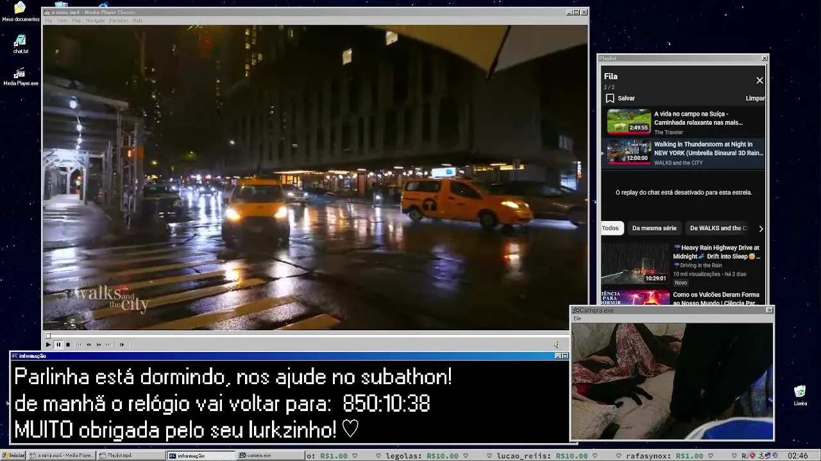Open the Play menu in Media Player Classic
Screen dimensions: 821x461
coord(76,20)
